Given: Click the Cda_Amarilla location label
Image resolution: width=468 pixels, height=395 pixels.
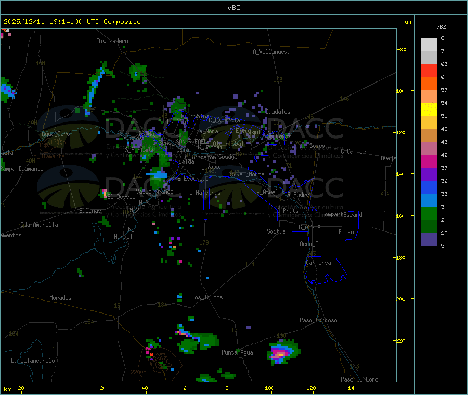Looking at the screenshot, I should coord(39,225).
